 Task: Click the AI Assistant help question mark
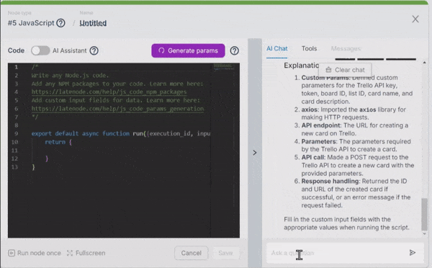(94, 50)
